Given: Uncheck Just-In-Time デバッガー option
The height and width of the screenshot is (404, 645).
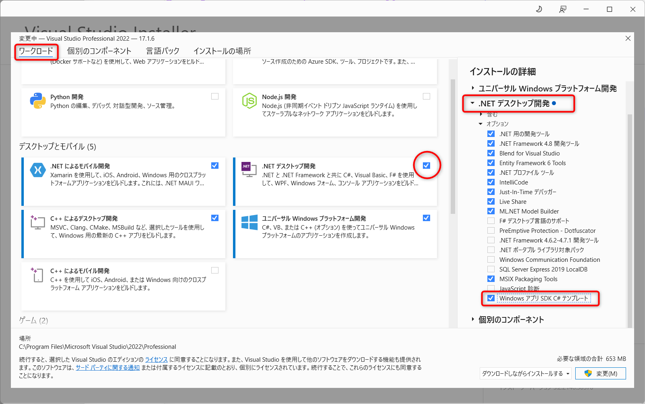Looking at the screenshot, I should [491, 192].
